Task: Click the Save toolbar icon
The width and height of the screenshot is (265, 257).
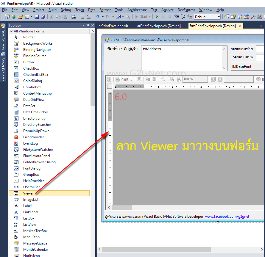Action: coord(37,17)
